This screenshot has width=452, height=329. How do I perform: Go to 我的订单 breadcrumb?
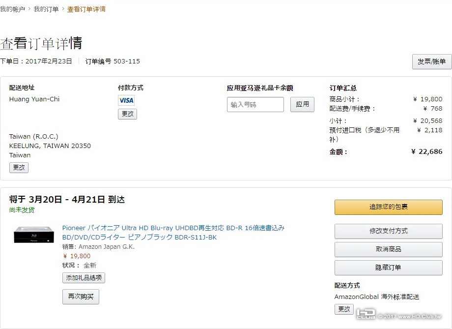pos(46,9)
